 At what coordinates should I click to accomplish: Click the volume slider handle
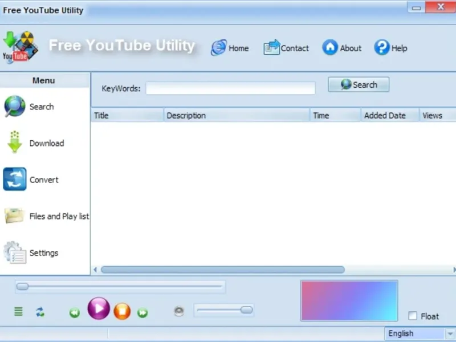click(x=246, y=310)
